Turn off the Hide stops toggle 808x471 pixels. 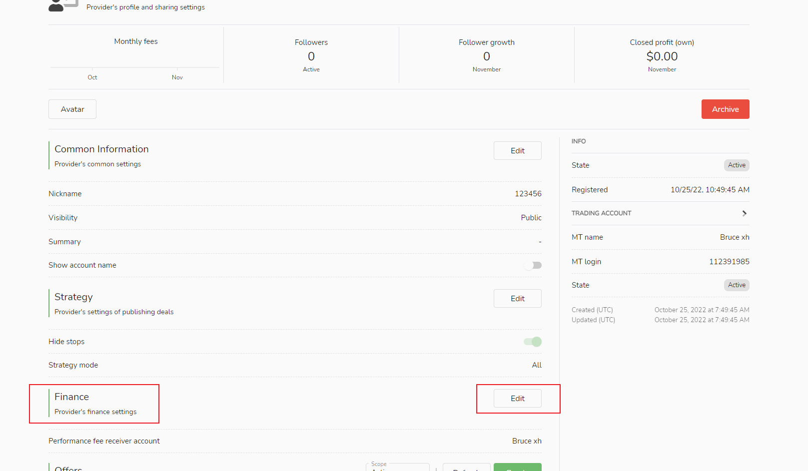[533, 342]
